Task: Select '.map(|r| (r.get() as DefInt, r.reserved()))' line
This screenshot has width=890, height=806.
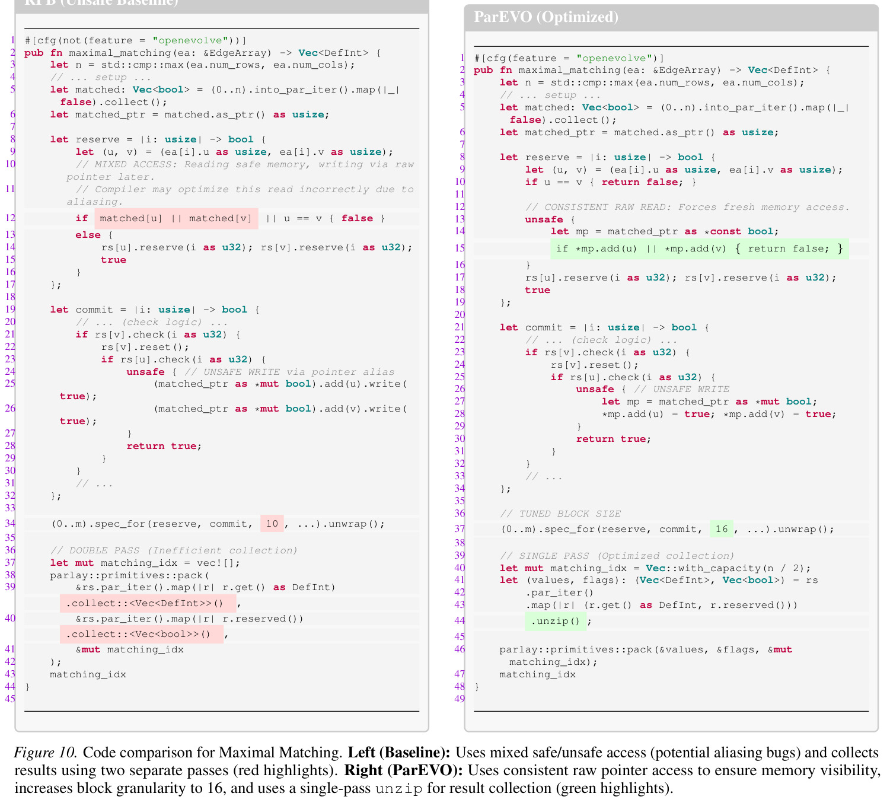Action: coord(661,605)
